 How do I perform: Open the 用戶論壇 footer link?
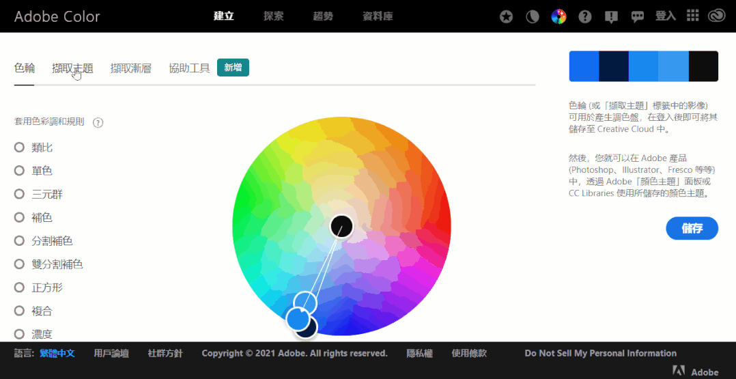tap(111, 353)
